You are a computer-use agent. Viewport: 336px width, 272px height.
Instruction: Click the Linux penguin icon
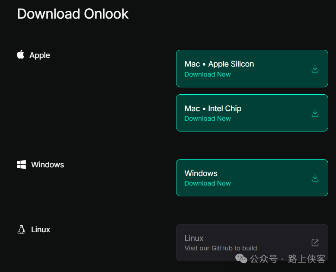point(21,230)
